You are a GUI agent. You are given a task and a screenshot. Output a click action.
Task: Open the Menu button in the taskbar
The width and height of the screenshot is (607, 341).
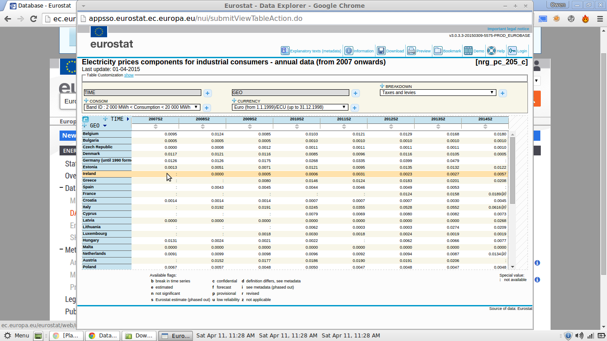[16, 336]
